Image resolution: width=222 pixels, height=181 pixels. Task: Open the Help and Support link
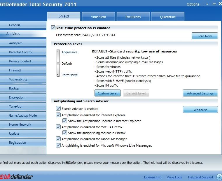(201, 177)
